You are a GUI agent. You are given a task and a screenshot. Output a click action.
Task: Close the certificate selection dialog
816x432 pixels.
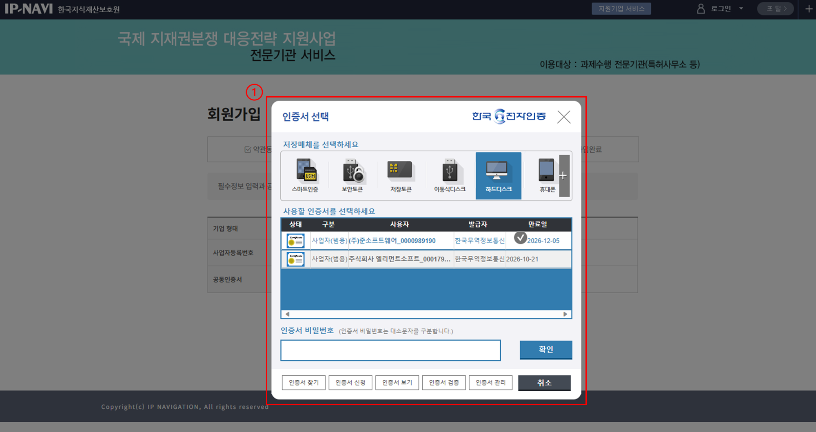point(563,117)
